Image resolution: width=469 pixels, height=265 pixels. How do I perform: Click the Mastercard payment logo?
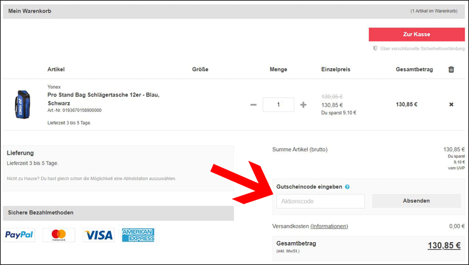tap(58, 235)
